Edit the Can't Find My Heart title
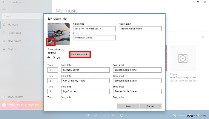 click(x=85, y=81)
